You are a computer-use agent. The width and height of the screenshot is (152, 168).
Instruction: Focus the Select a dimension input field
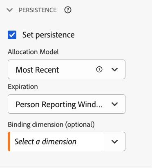(57, 141)
